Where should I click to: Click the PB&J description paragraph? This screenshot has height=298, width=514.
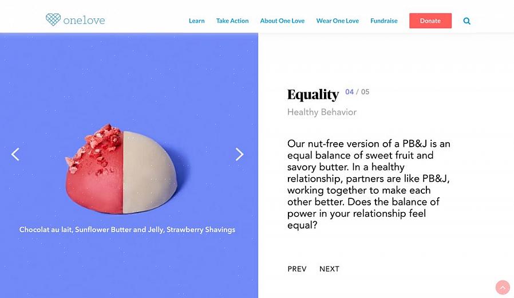[369, 185]
